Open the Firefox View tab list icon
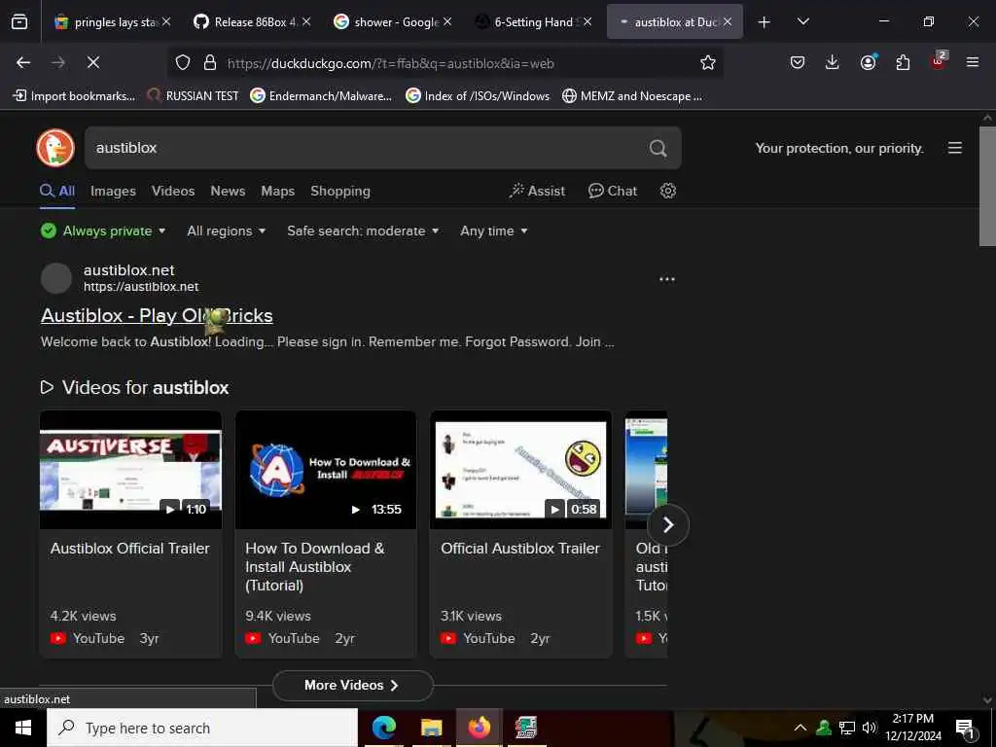Screen dimensions: 996x747 [x=19, y=22]
